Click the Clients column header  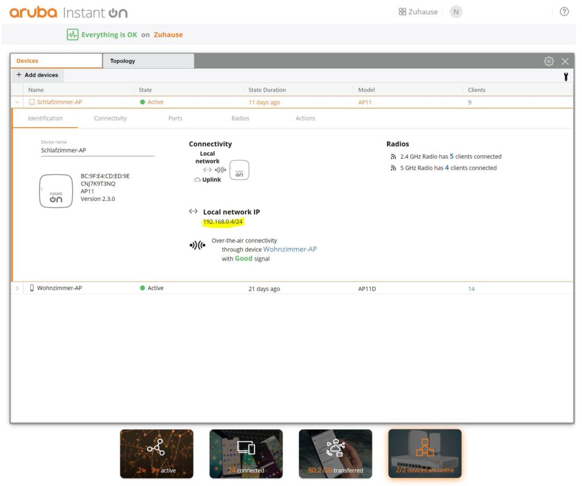(477, 90)
